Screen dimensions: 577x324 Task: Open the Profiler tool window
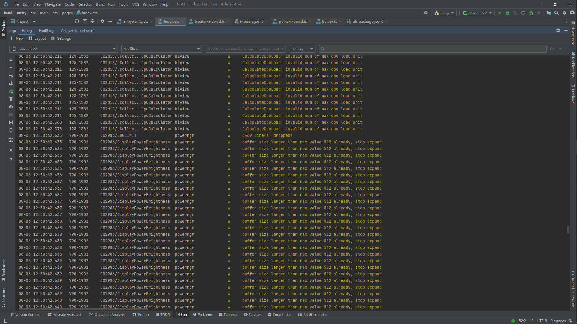tap(141, 314)
